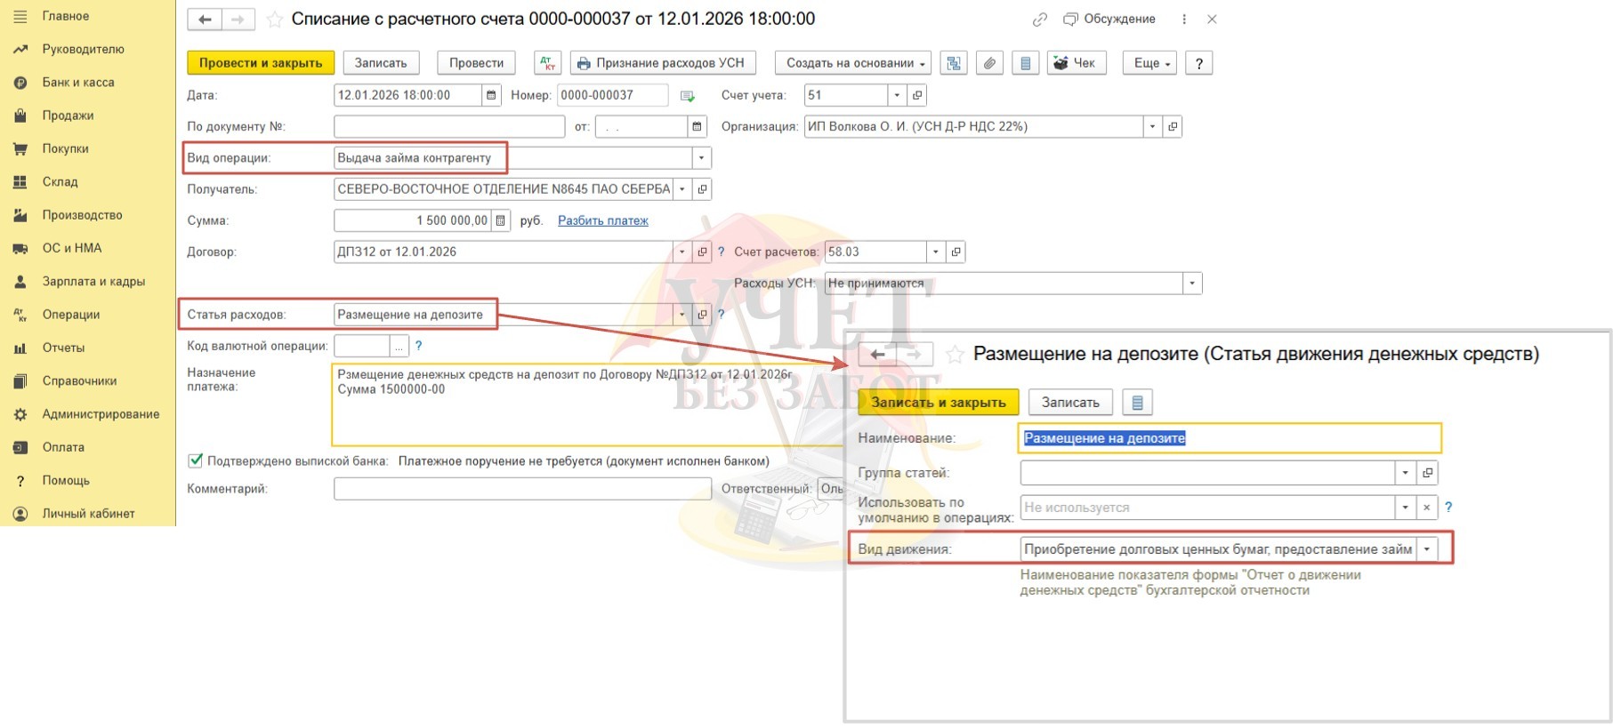This screenshot has width=1613, height=728.
Task: Open the Вид движения dropdown list
Action: pyautogui.click(x=1427, y=549)
